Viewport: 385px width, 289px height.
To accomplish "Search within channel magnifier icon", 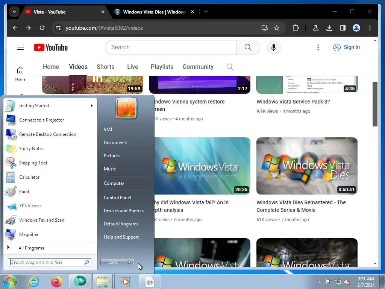I will coord(230,67).
